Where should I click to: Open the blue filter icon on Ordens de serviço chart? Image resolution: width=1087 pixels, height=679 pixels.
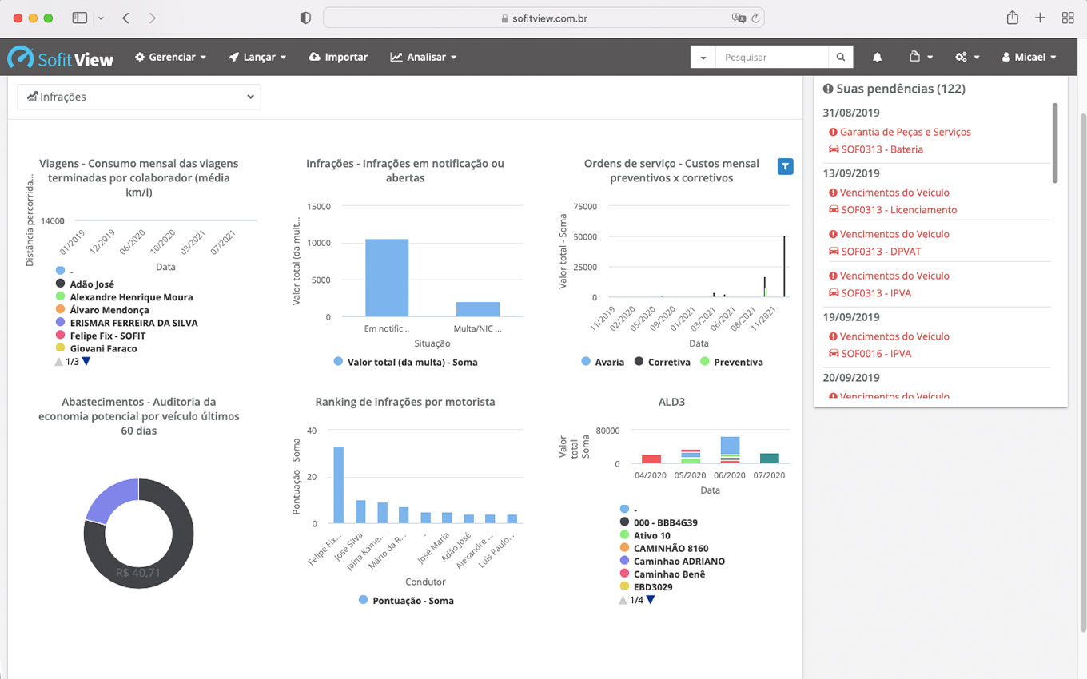[x=785, y=166]
